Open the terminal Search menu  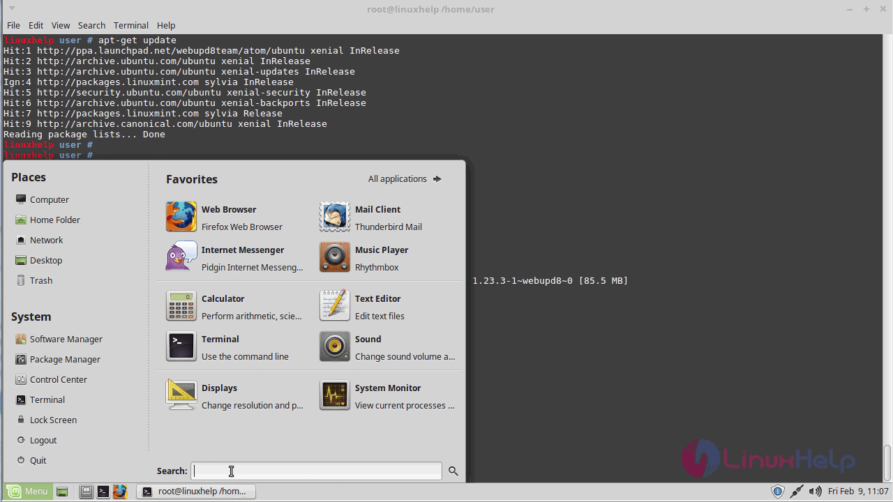pyautogui.click(x=91, y=25)
